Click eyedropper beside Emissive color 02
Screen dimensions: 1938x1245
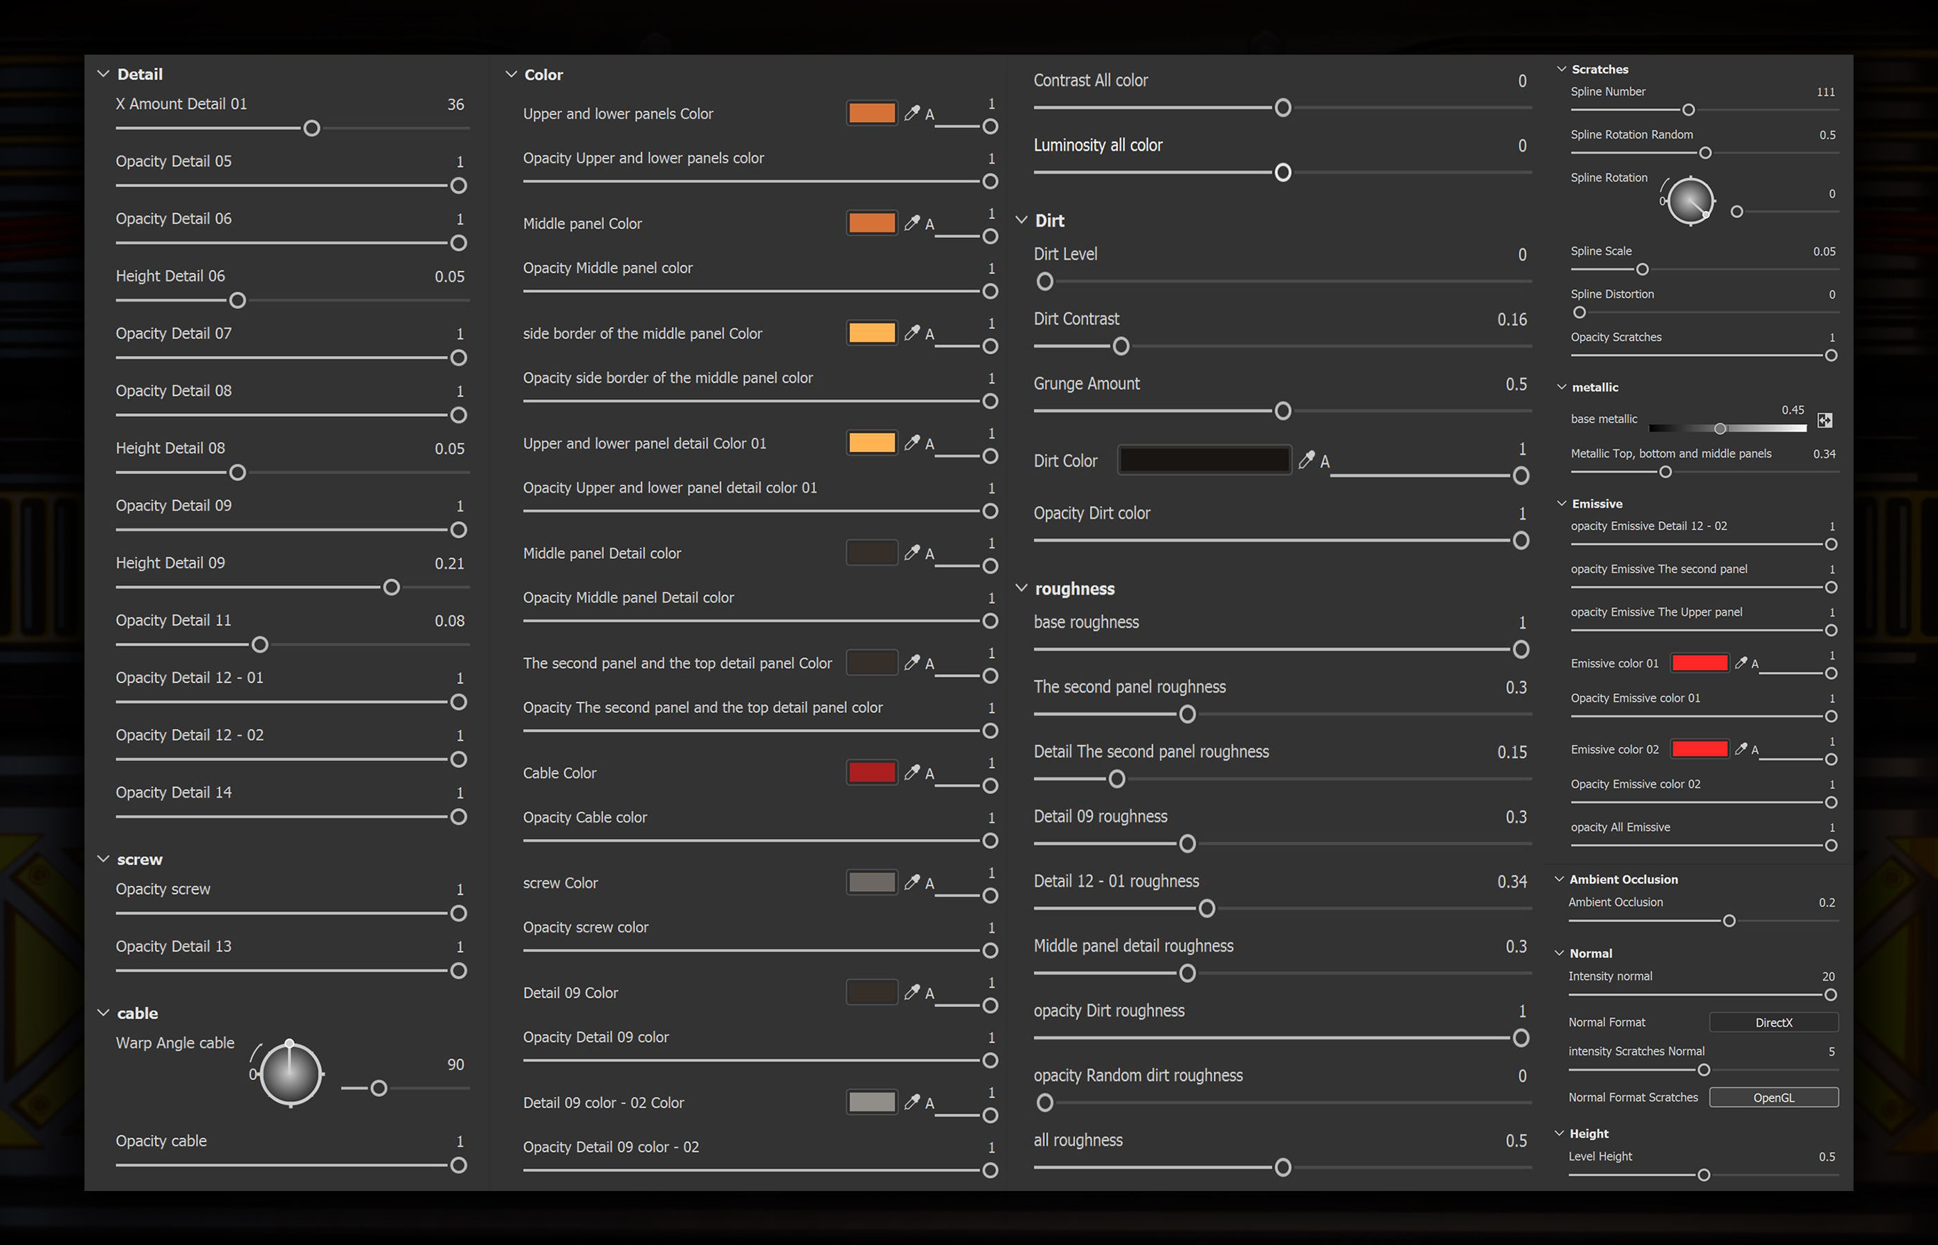[1741, 748]
